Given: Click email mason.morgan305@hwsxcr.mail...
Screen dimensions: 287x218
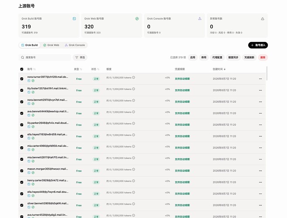Looking at the screenshot, I should pyautogui.click(x=48, y=169).
